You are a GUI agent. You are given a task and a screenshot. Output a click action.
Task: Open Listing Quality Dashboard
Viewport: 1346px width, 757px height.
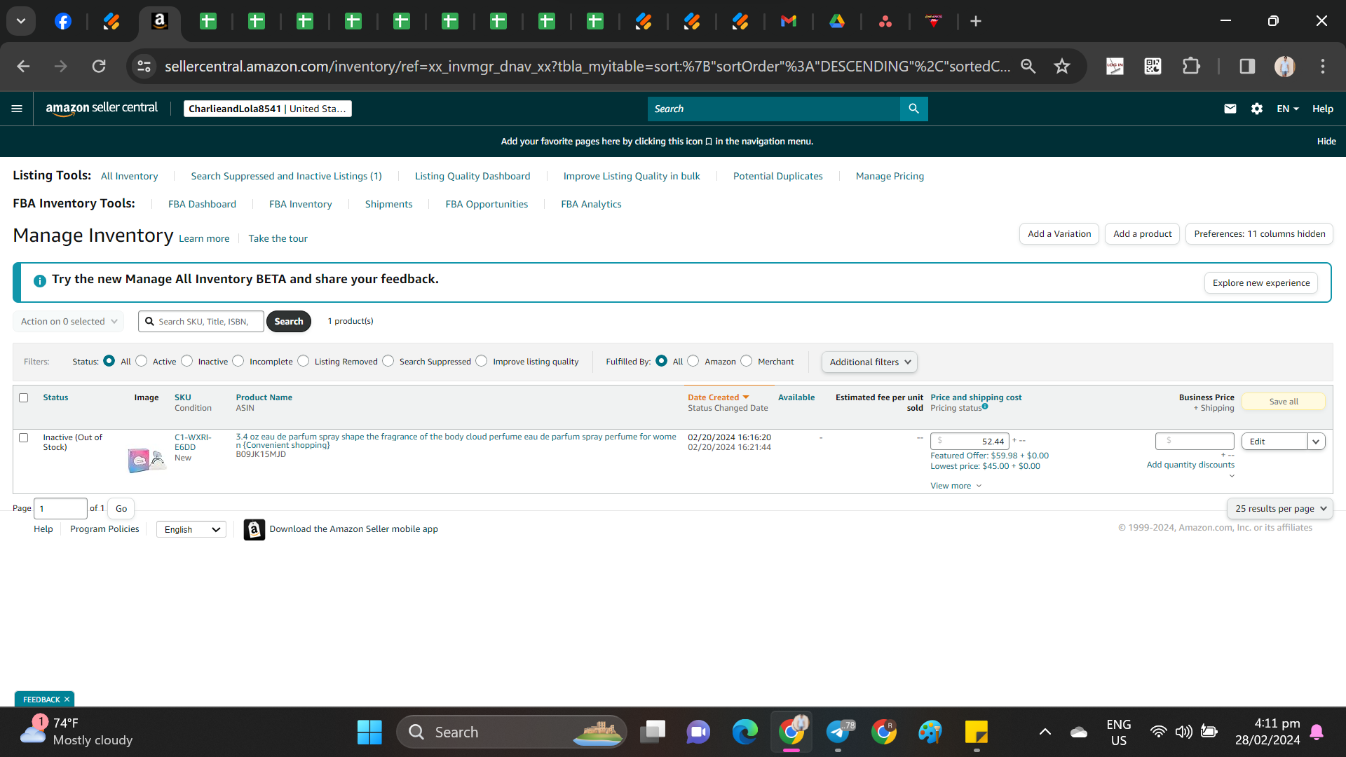coord(473,176)
